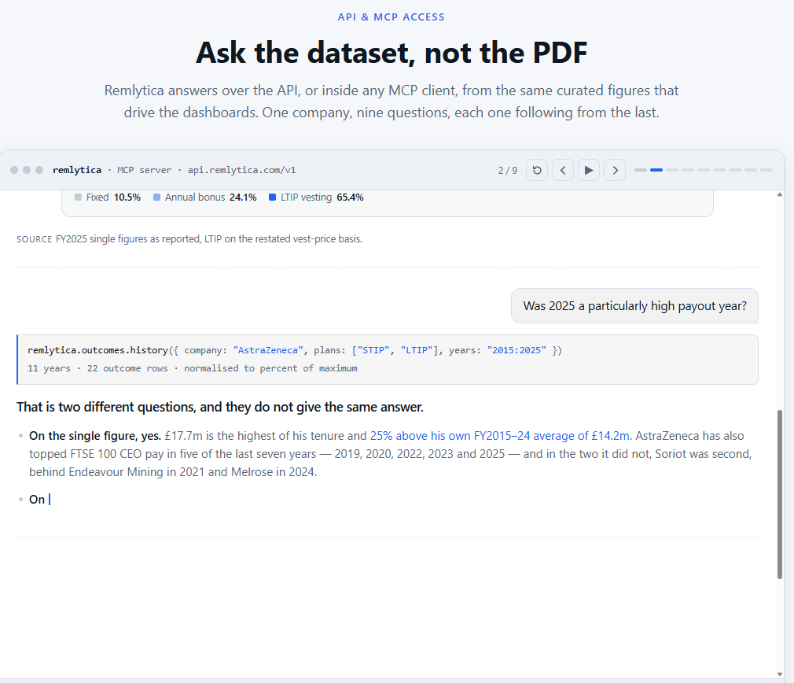Screen dimensions: 794x683
Task: Advance to next question with right chevron
Action: tap(615, 170)
